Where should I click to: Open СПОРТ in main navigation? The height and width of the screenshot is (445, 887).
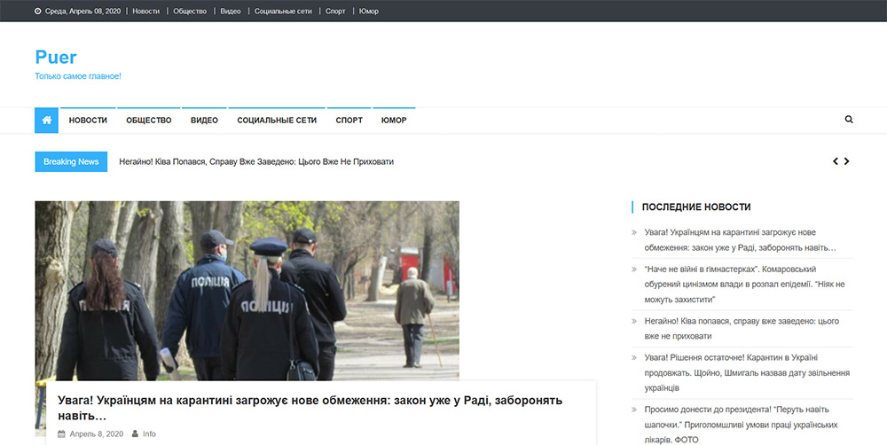349,121
